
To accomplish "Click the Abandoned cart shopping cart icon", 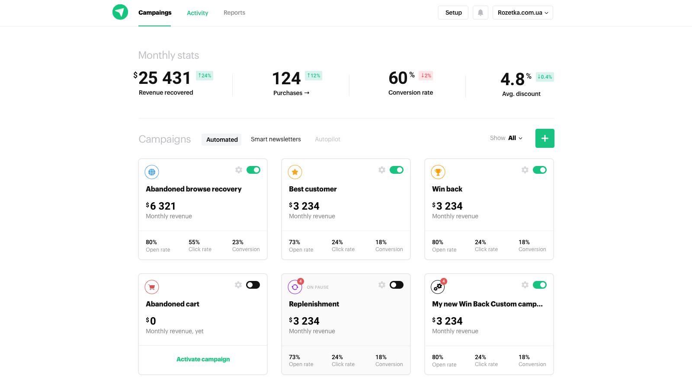I will [152, 287].
